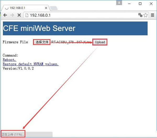Open the user profile button in title bar
The height and width of the screenshot is (138, 157).
point(120,3)
